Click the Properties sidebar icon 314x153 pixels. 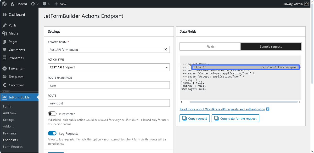point(5,58)
